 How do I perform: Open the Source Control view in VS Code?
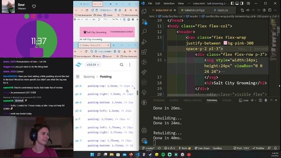tap(144, 22)
